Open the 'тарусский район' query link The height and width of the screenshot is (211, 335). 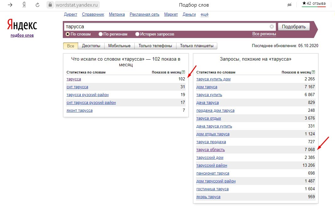[212, 165]
